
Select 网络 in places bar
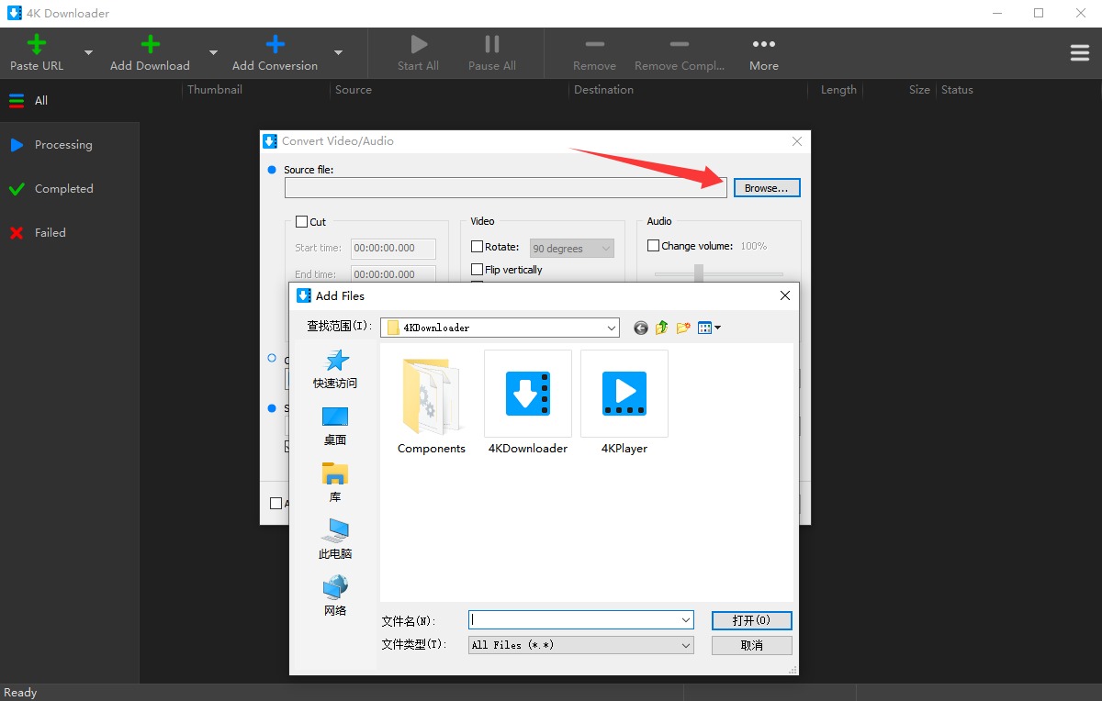[335, 596]
